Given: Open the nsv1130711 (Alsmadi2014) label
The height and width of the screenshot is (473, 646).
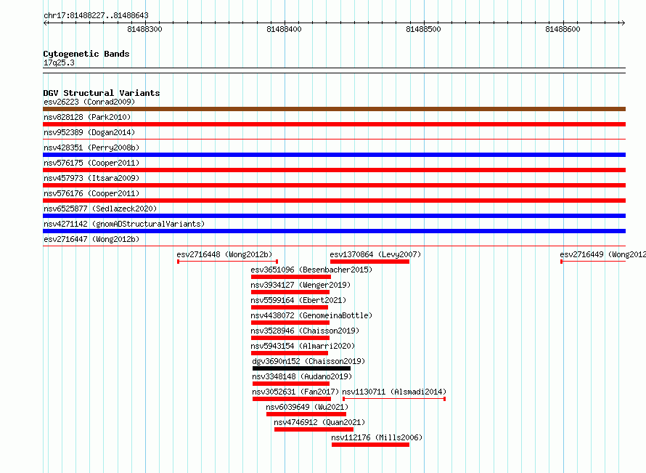Looking at the screenshot, I should pyautogui.click(x=394, y=392).
